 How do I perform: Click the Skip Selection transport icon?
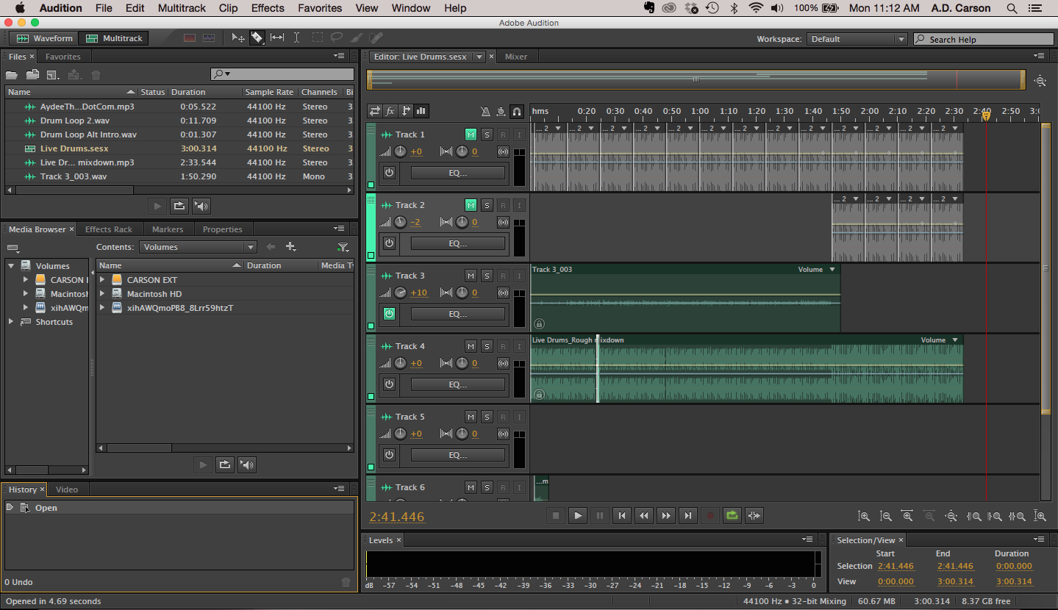(754, 516)
